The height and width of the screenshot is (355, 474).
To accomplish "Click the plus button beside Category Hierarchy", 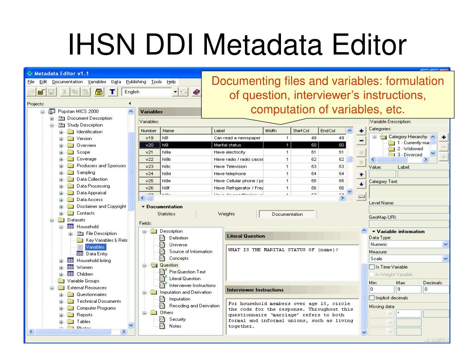I will [444, 137].
